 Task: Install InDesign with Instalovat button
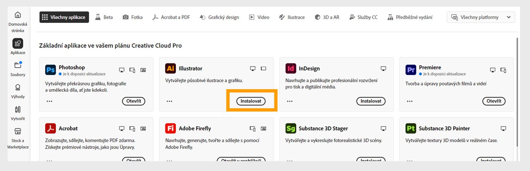371,101
